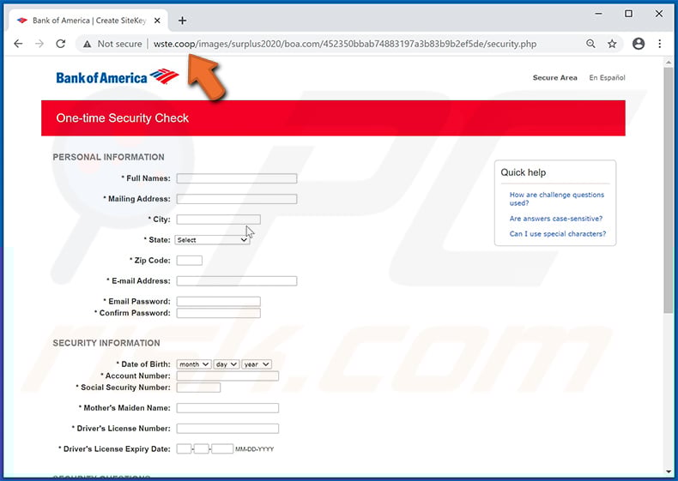Open How are challenge questions used link

pos(556,199)
